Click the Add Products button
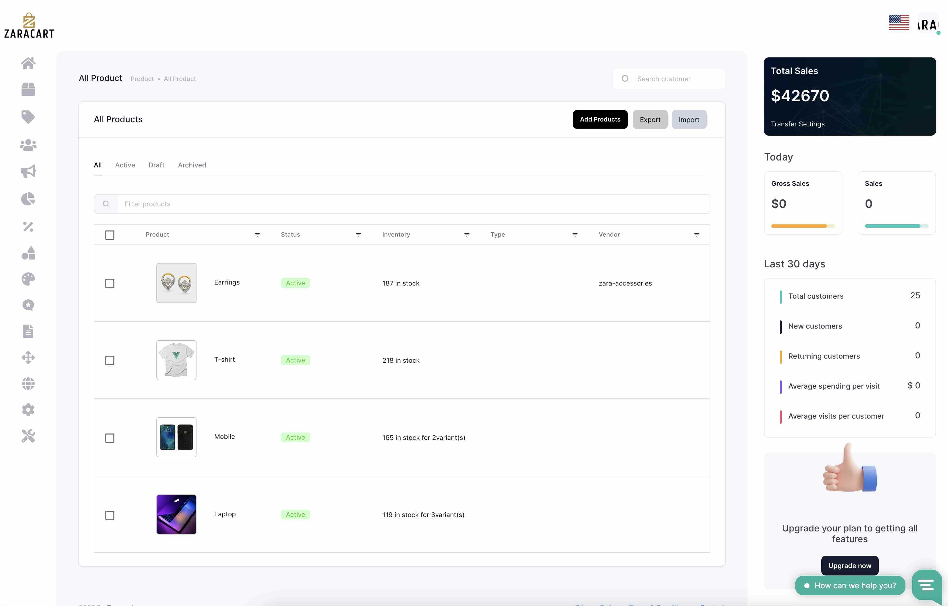The image size is (948, 606). 600,119
